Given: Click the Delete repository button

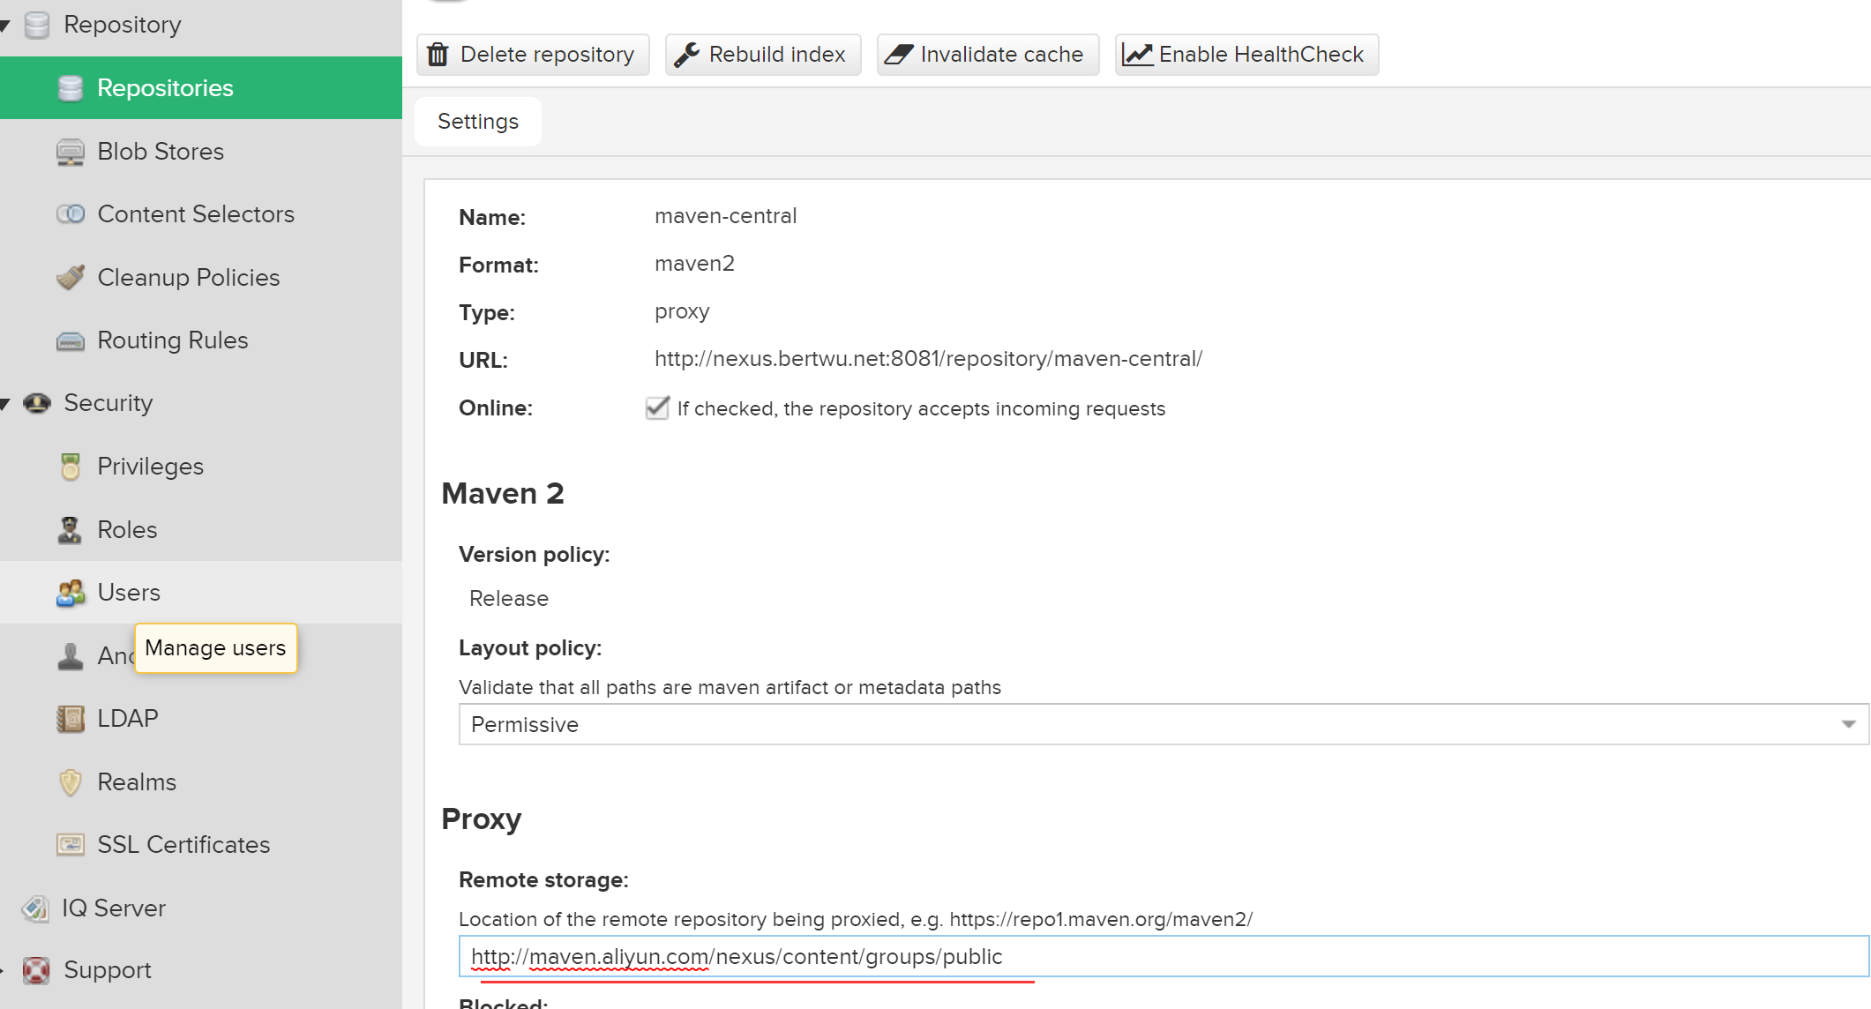Looking at the screenshot, I should 532,54.
